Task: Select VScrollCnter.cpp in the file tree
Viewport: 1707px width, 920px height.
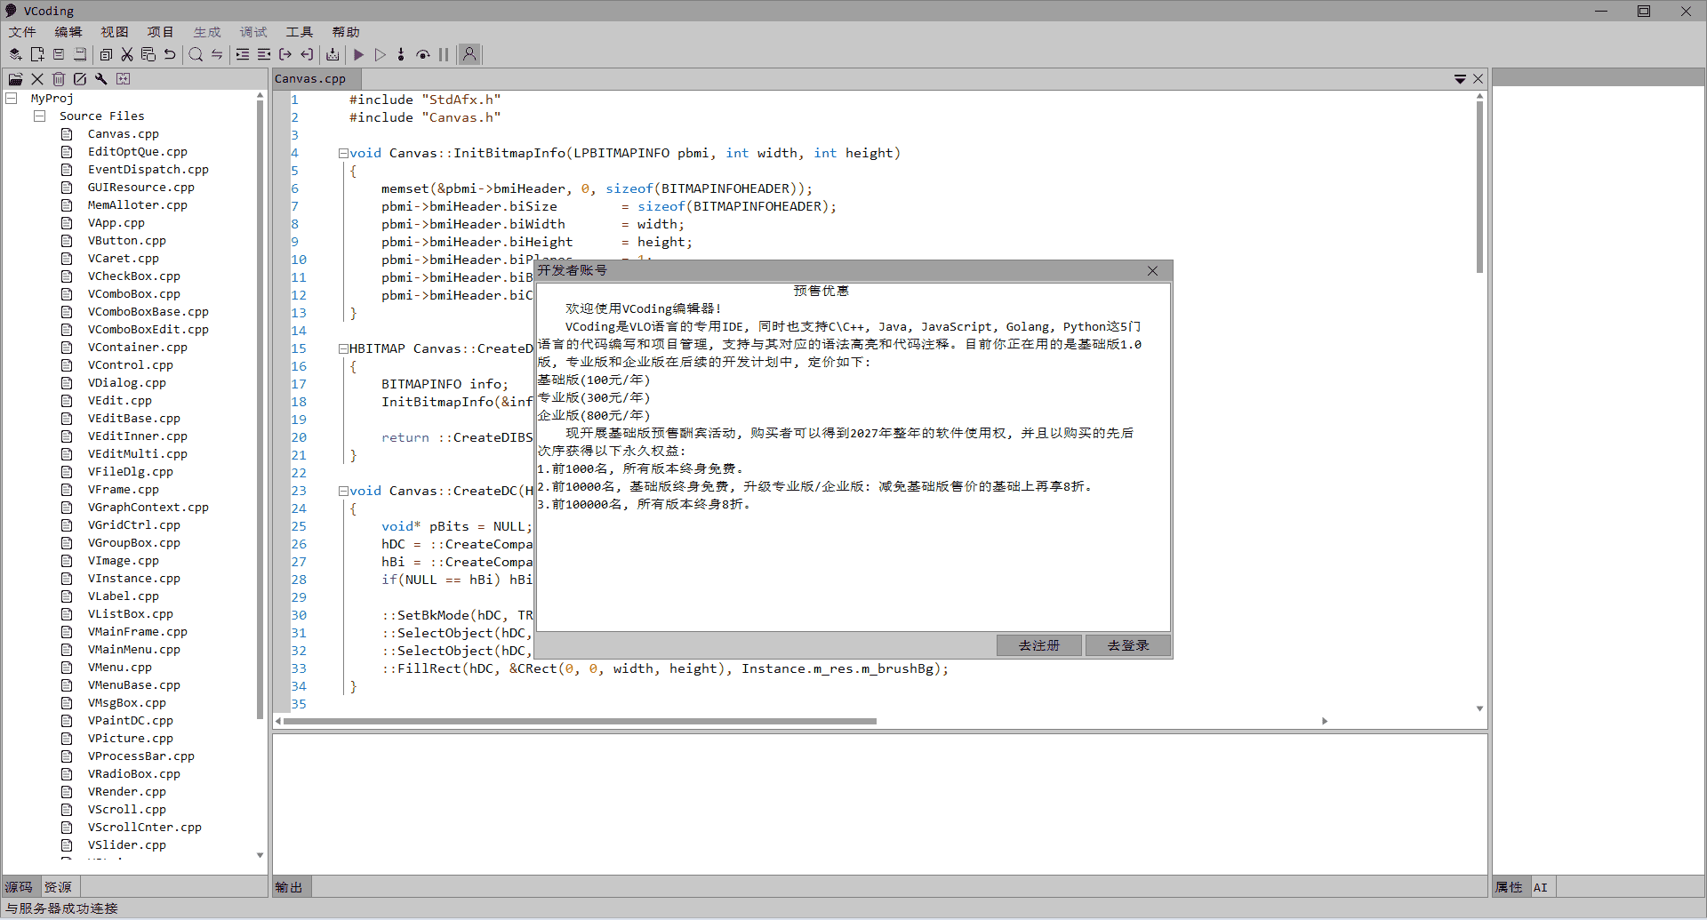Action: (x=144, y=828)
